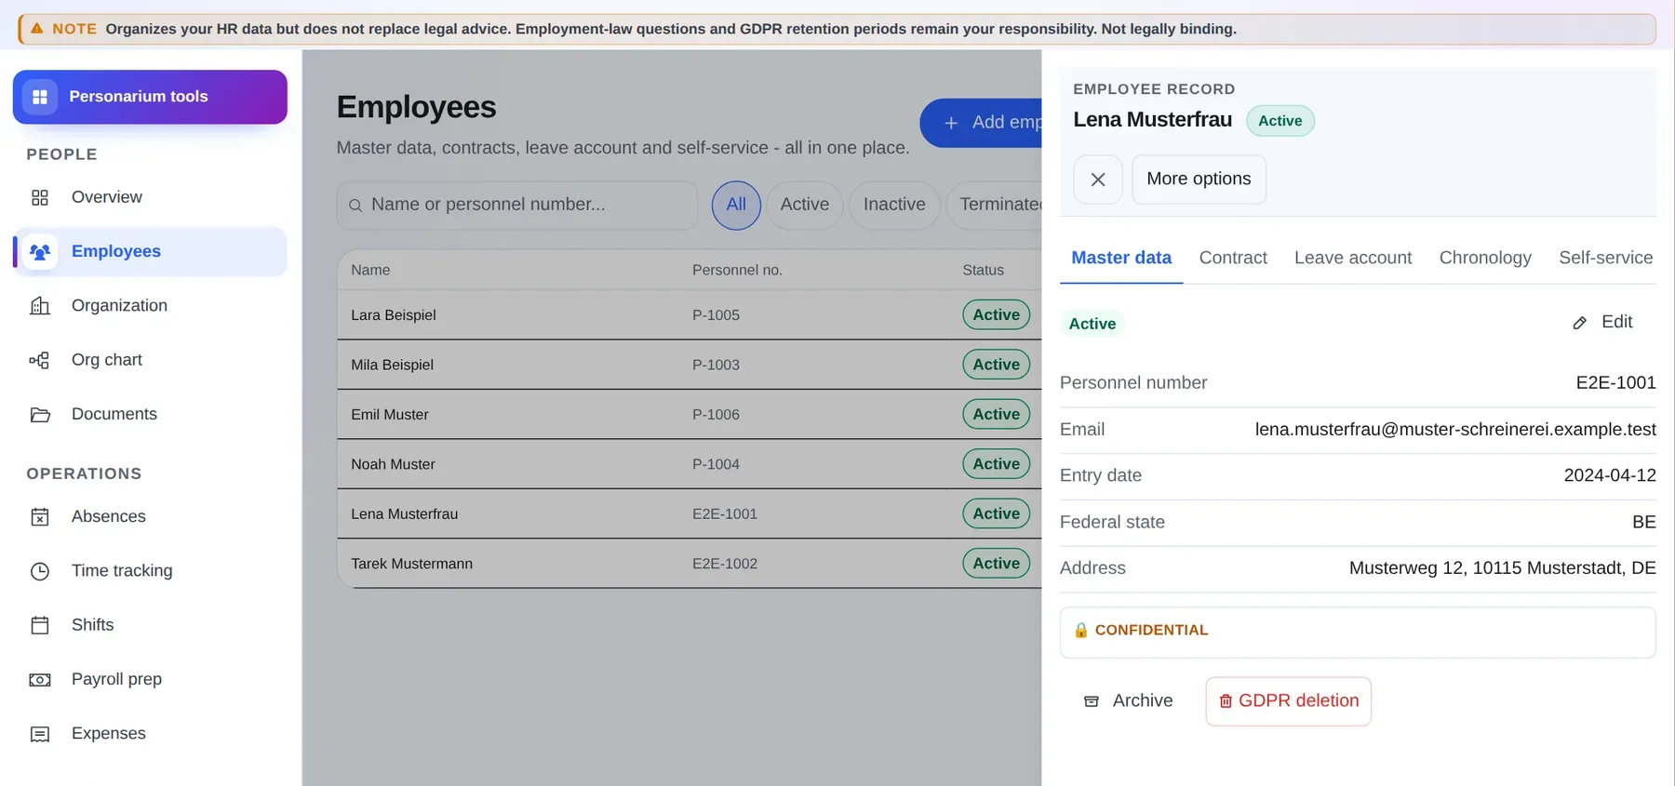The width and height of the screenshot is (1675, 786).
Task: Click the Payroll prep banknote icon
Action: (40, 680)
